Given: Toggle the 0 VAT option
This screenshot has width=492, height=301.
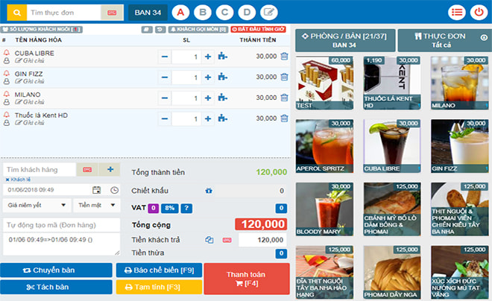Looking at the screenshot, I should 152,208.
